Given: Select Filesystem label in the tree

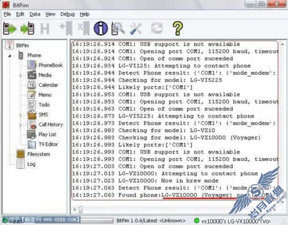Looking at the screenshot, I should [39, 154].
